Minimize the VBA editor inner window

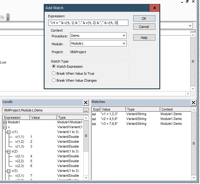click(x=182, y=2)
